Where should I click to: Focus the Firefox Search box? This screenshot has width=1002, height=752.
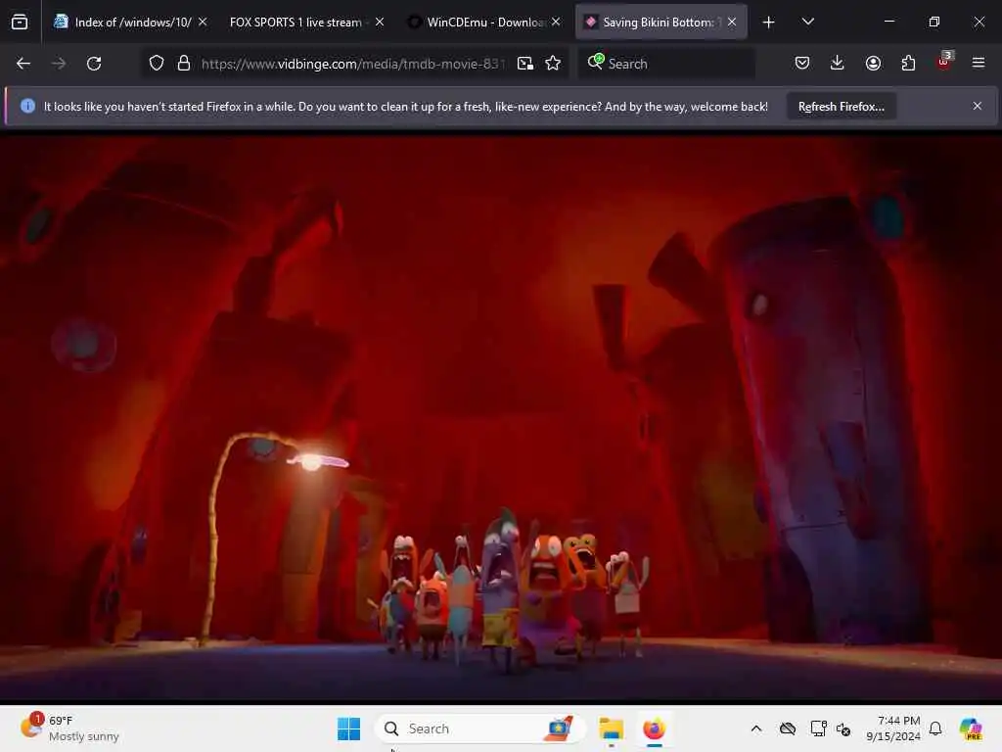coord(665,64)
